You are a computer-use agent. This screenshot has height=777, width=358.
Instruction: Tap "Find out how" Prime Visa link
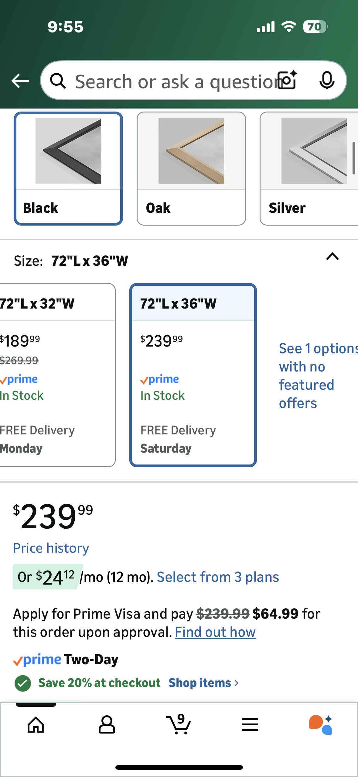point(215,632)
